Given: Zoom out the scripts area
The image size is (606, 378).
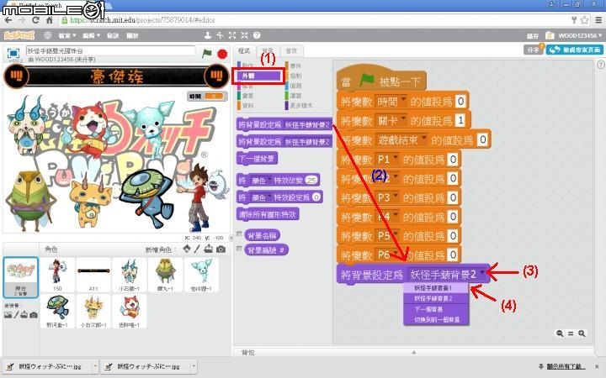Looking at the screenshot, I should pos(560,333).
